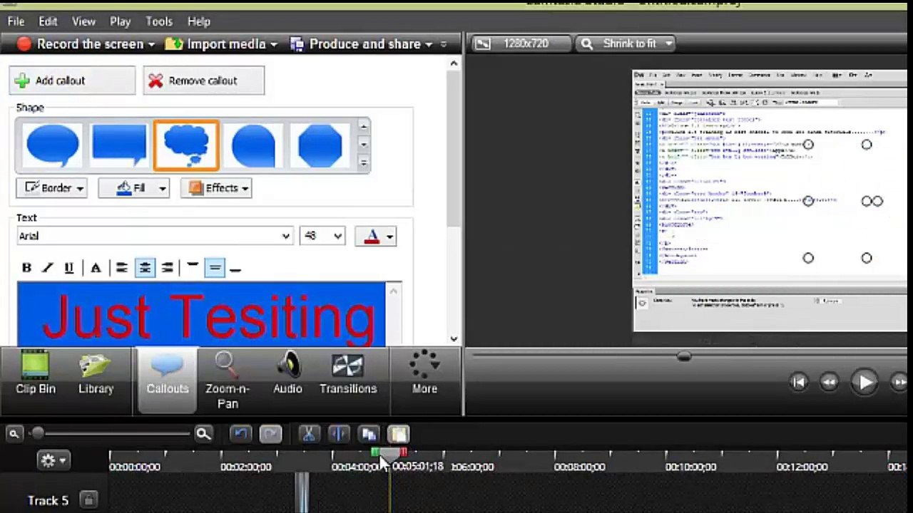Click the callout panel scroll down arrow
Screen dimensions: 913x513
pos(454,339)
